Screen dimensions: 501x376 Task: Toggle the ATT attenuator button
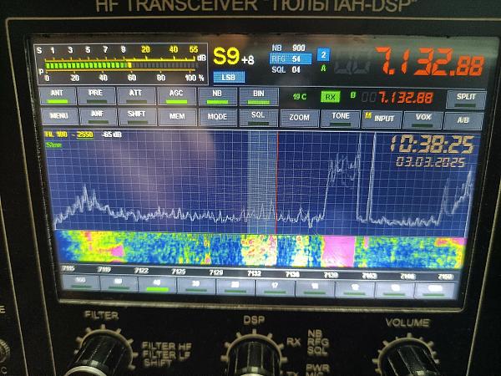pos(136,95)
